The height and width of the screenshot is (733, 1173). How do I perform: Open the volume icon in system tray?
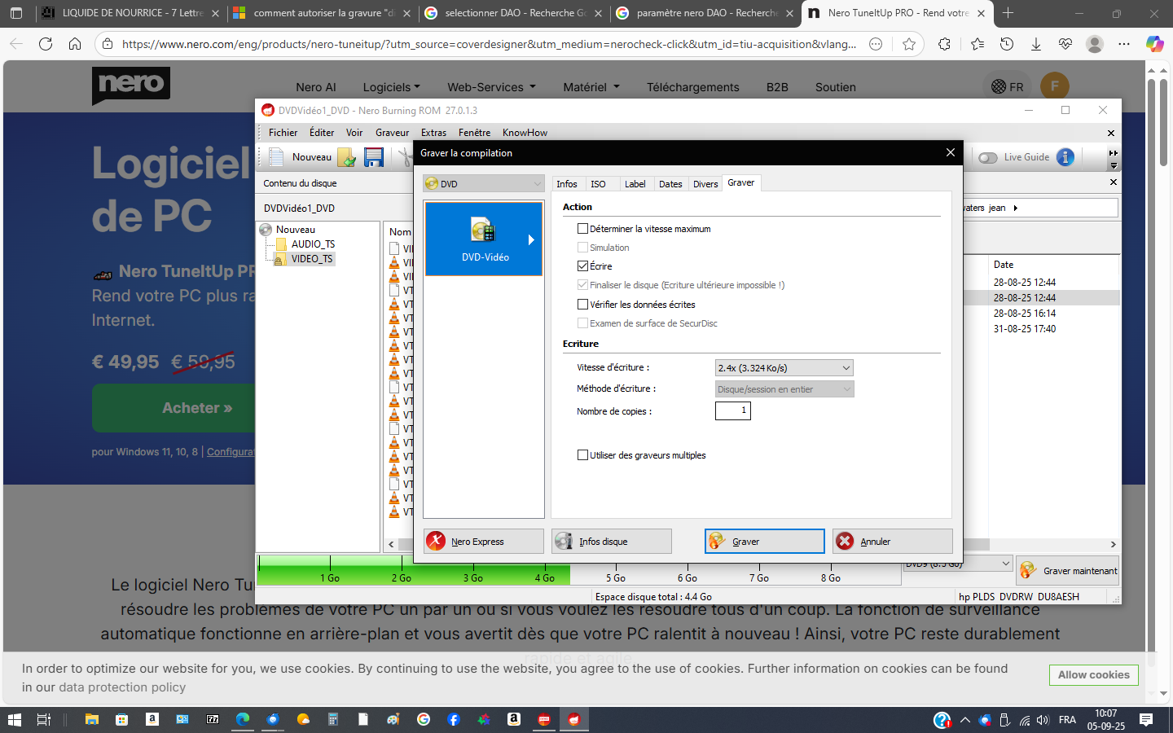point(1043,720)
